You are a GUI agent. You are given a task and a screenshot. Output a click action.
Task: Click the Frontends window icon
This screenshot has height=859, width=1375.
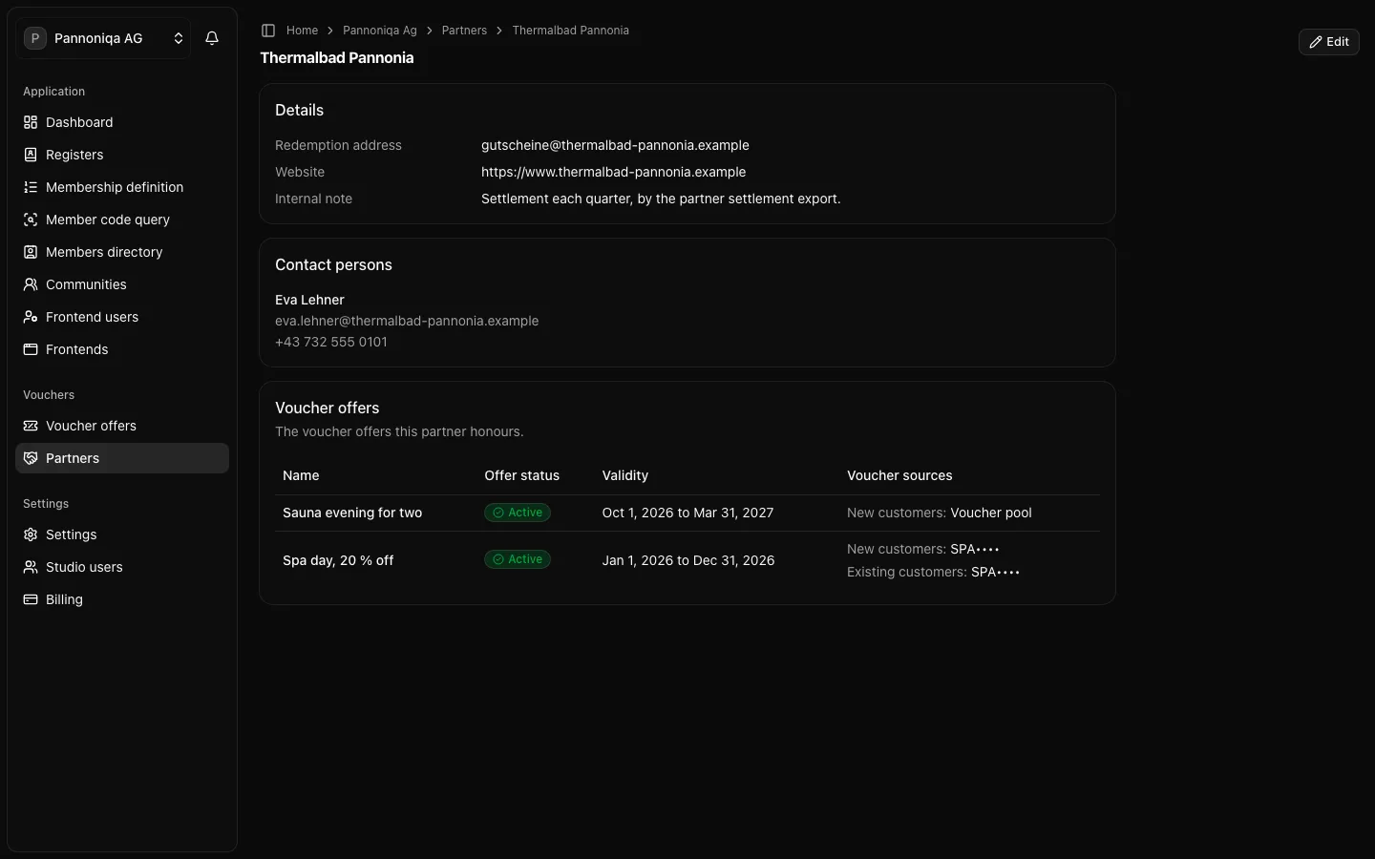tap(31, 349)
